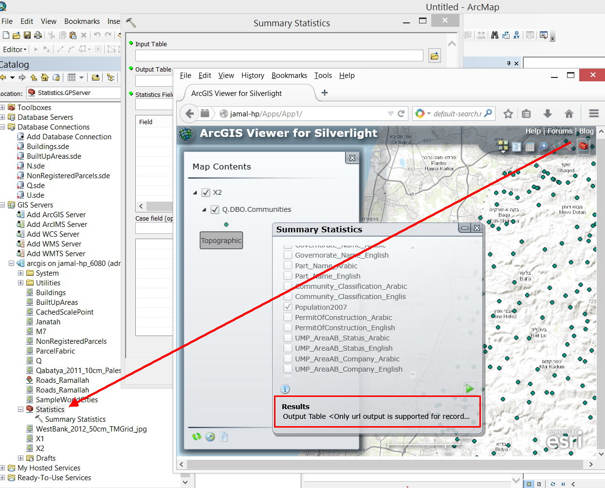The height and width of the screenshot is (488, 605).
Task: Click the browser Home icon
Action: point(569,113)
